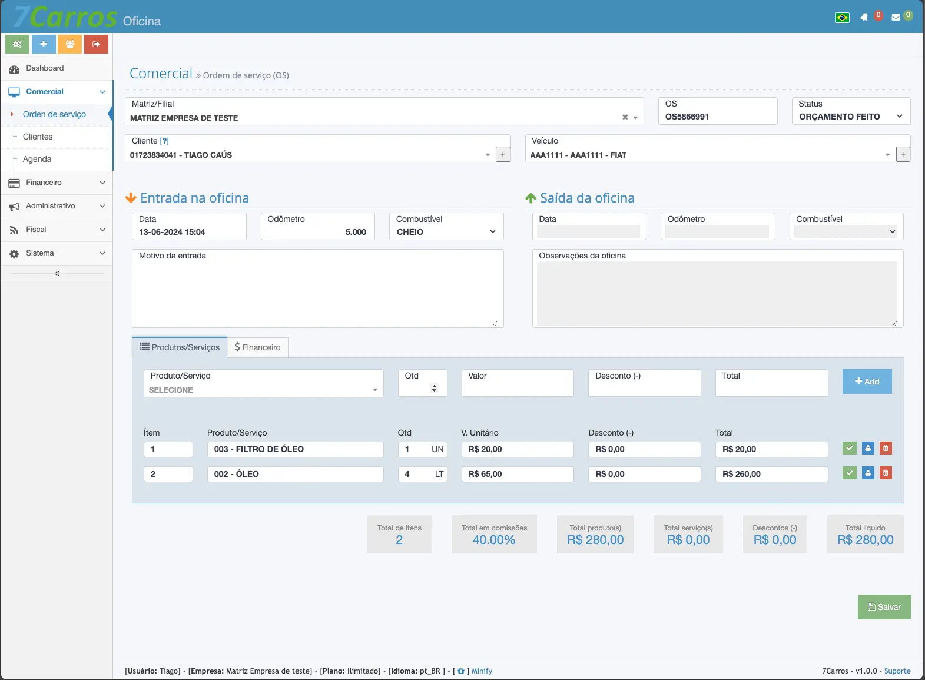Click the red logout toolbar button
925x680 pixels.
click(96, 44)
